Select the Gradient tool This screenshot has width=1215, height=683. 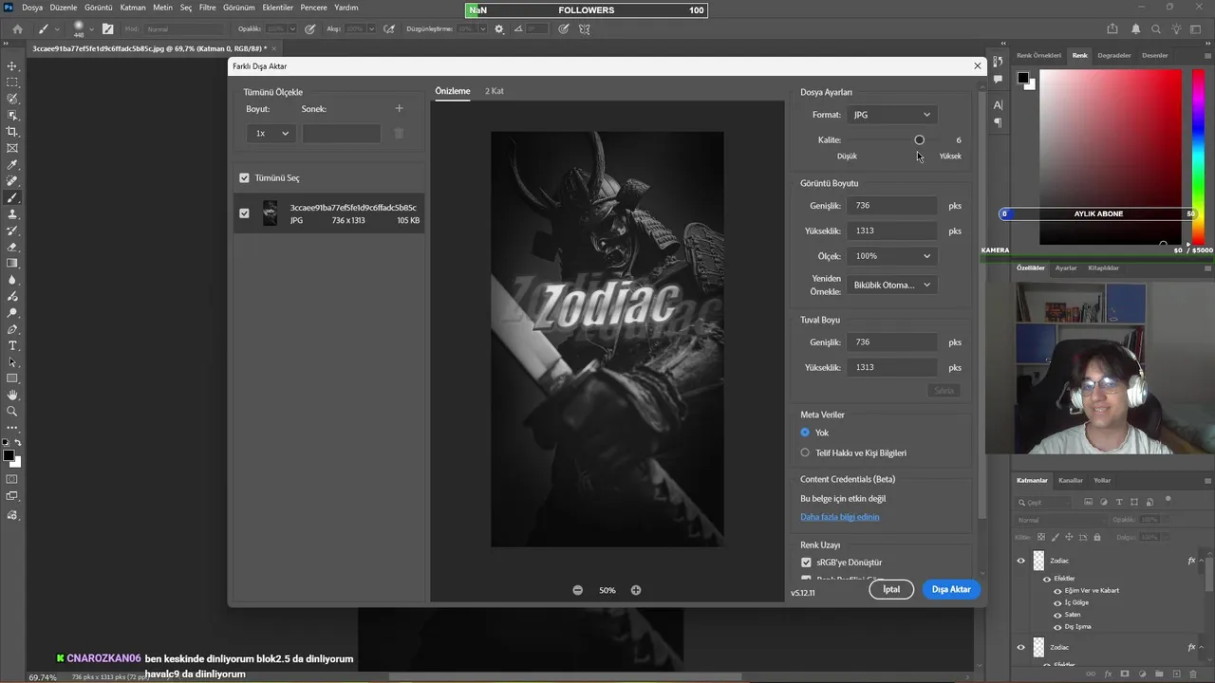click(x=12, y=263)
